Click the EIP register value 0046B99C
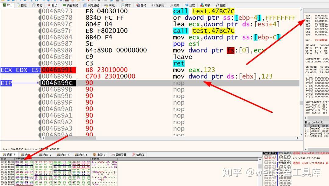 pyautogui.click(x=321, y=40)
